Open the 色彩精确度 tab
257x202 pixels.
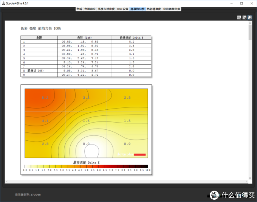[154, 9]
